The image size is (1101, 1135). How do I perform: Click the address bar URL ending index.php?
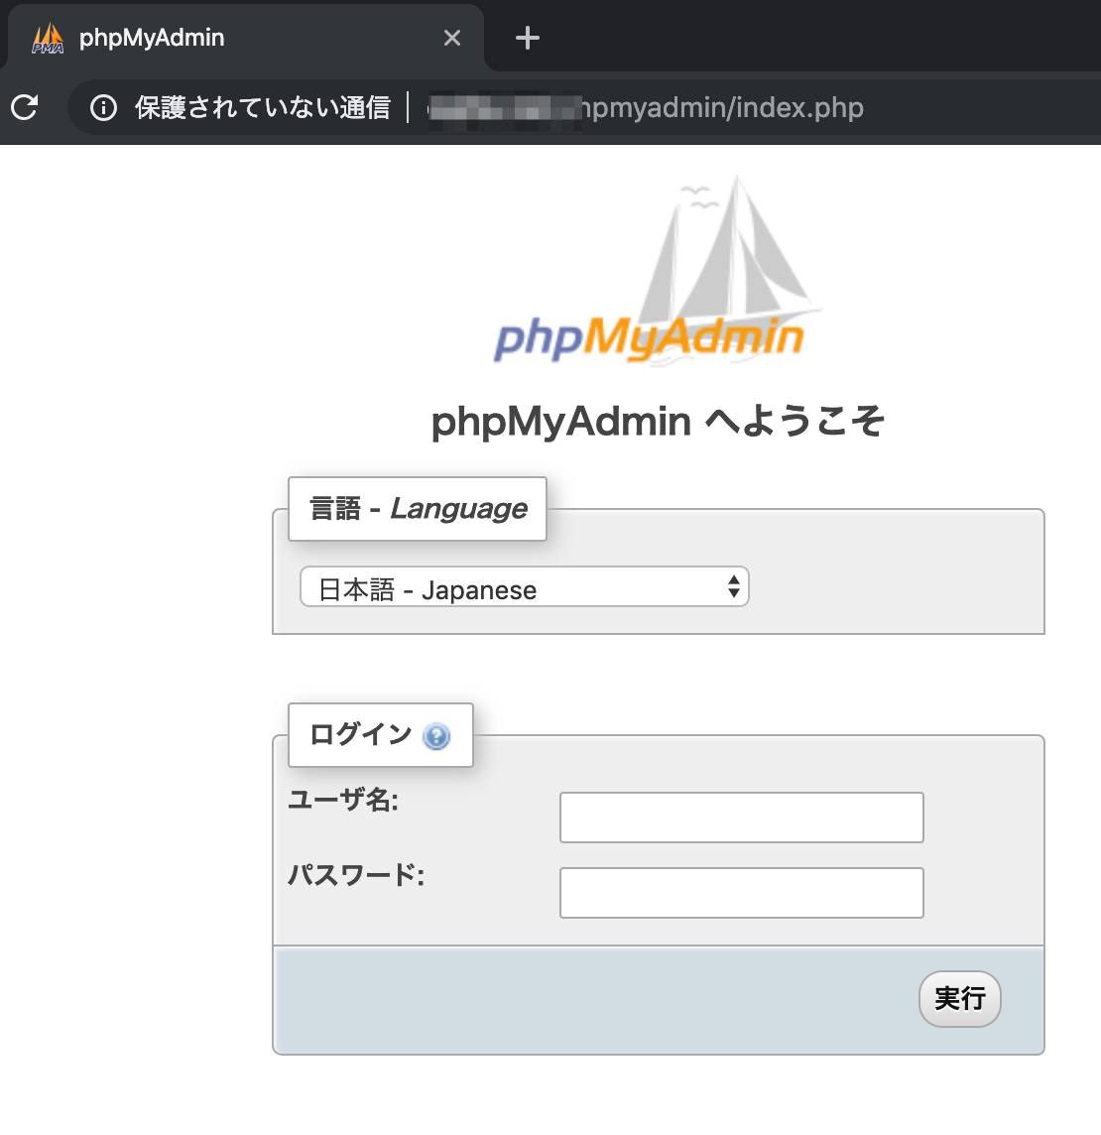pos(646,108)
